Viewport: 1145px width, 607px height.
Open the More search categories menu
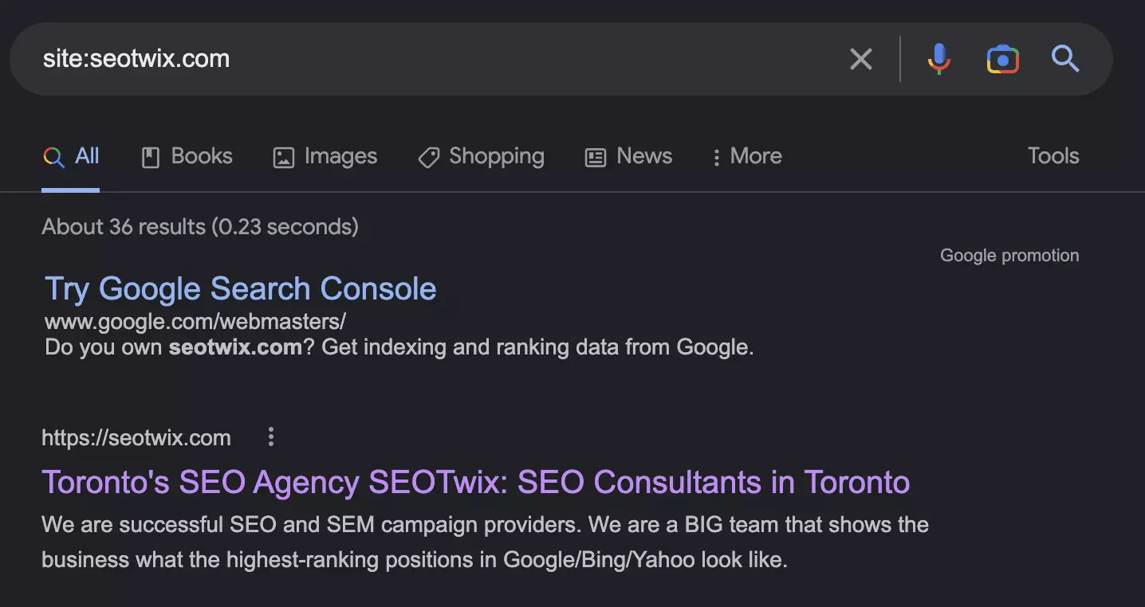tap(746, 156)
